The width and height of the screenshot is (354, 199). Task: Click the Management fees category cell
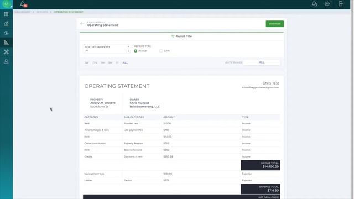94,174
